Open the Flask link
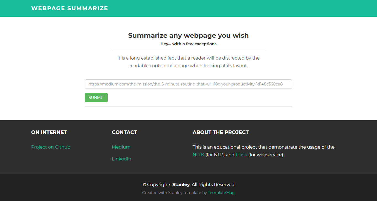 [241, 155]
